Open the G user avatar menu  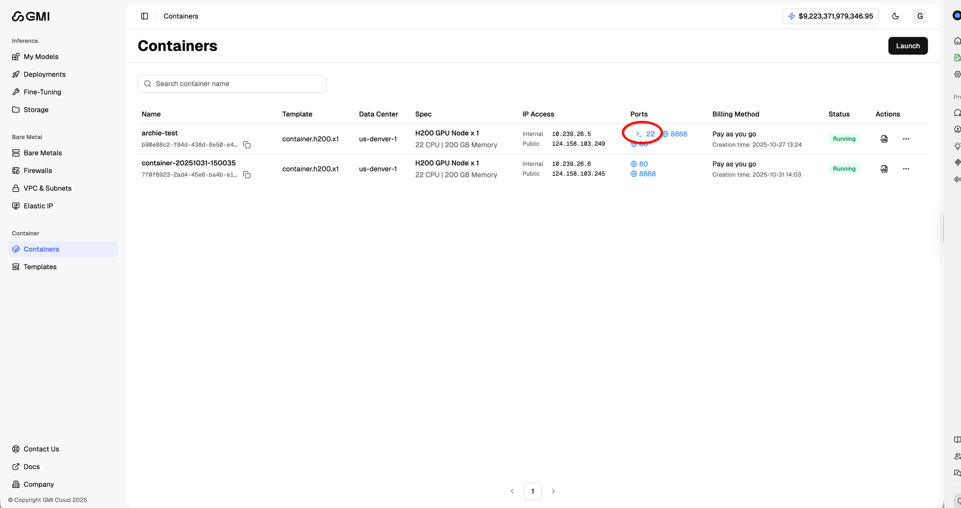click(x=920, y=16)
